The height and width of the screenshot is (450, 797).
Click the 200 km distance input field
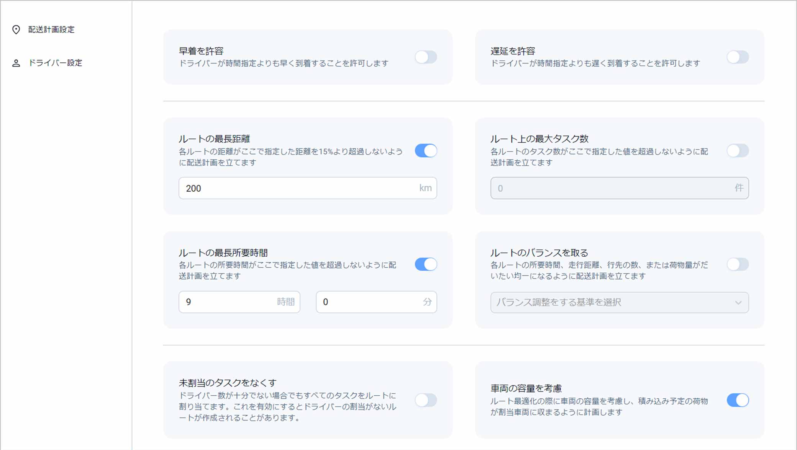pos(299,188)
